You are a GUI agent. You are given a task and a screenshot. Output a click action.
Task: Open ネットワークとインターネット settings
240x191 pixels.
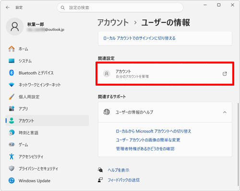click(x=47, y=85)
